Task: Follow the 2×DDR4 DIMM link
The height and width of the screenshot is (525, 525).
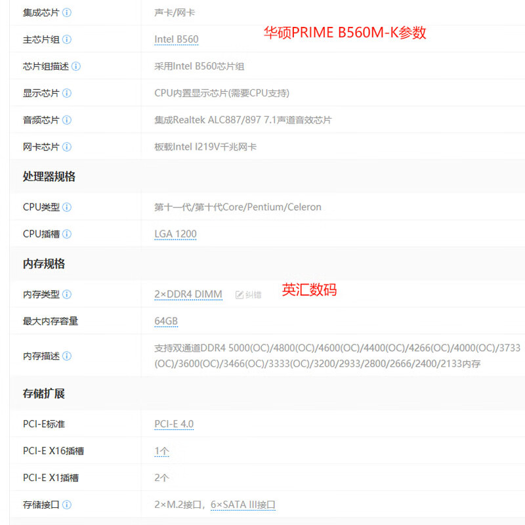Action: coord(188,294)
